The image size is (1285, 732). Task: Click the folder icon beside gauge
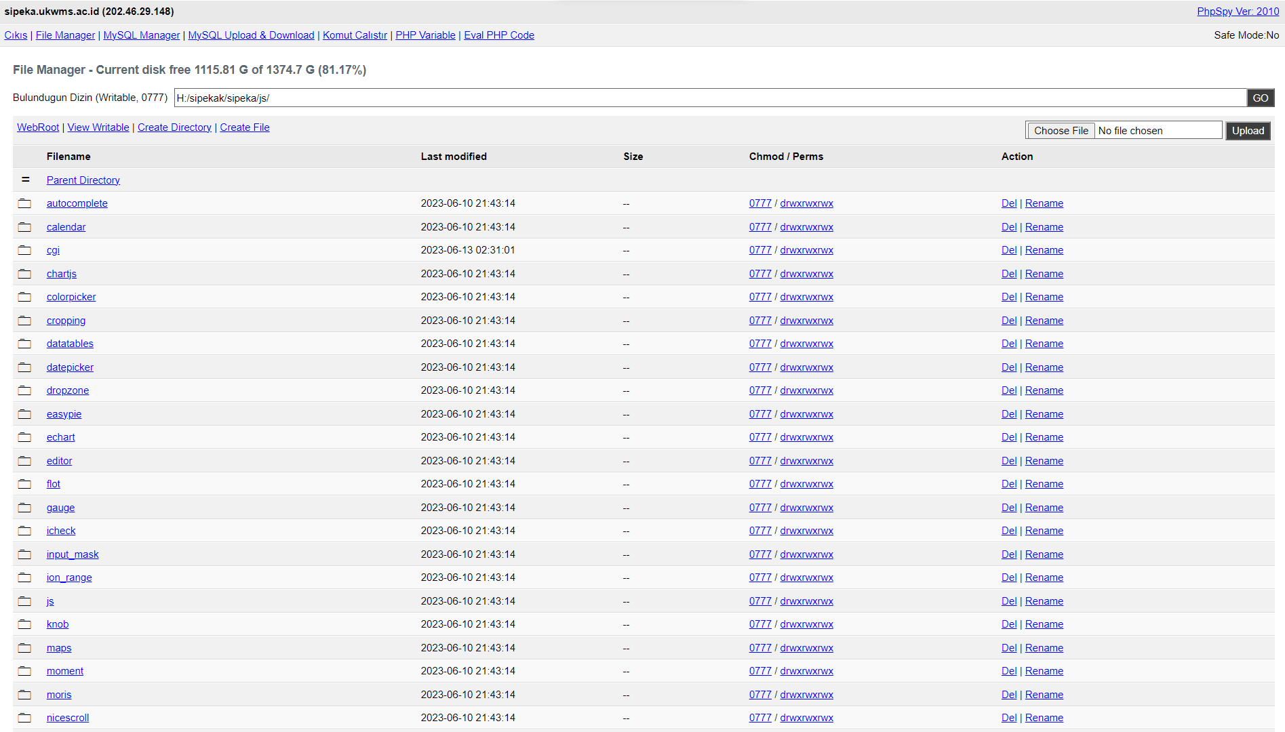click(24, 508)
